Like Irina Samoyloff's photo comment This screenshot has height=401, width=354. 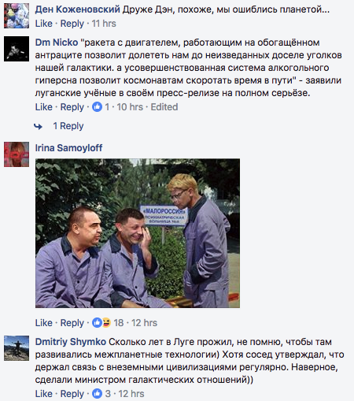click(44, 323)
